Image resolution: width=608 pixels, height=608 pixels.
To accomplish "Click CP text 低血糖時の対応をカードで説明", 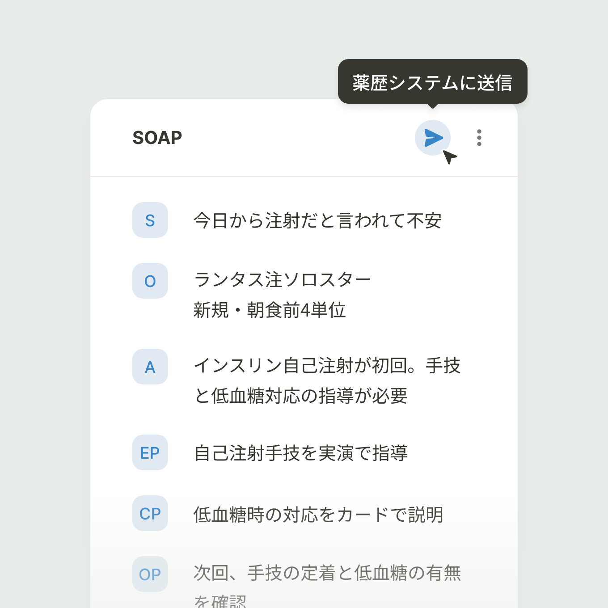I will (x=318, y=514).
